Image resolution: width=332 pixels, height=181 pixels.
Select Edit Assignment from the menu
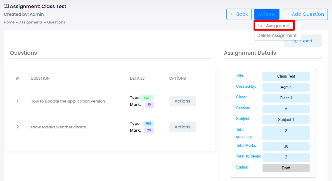tap(274, 26)
